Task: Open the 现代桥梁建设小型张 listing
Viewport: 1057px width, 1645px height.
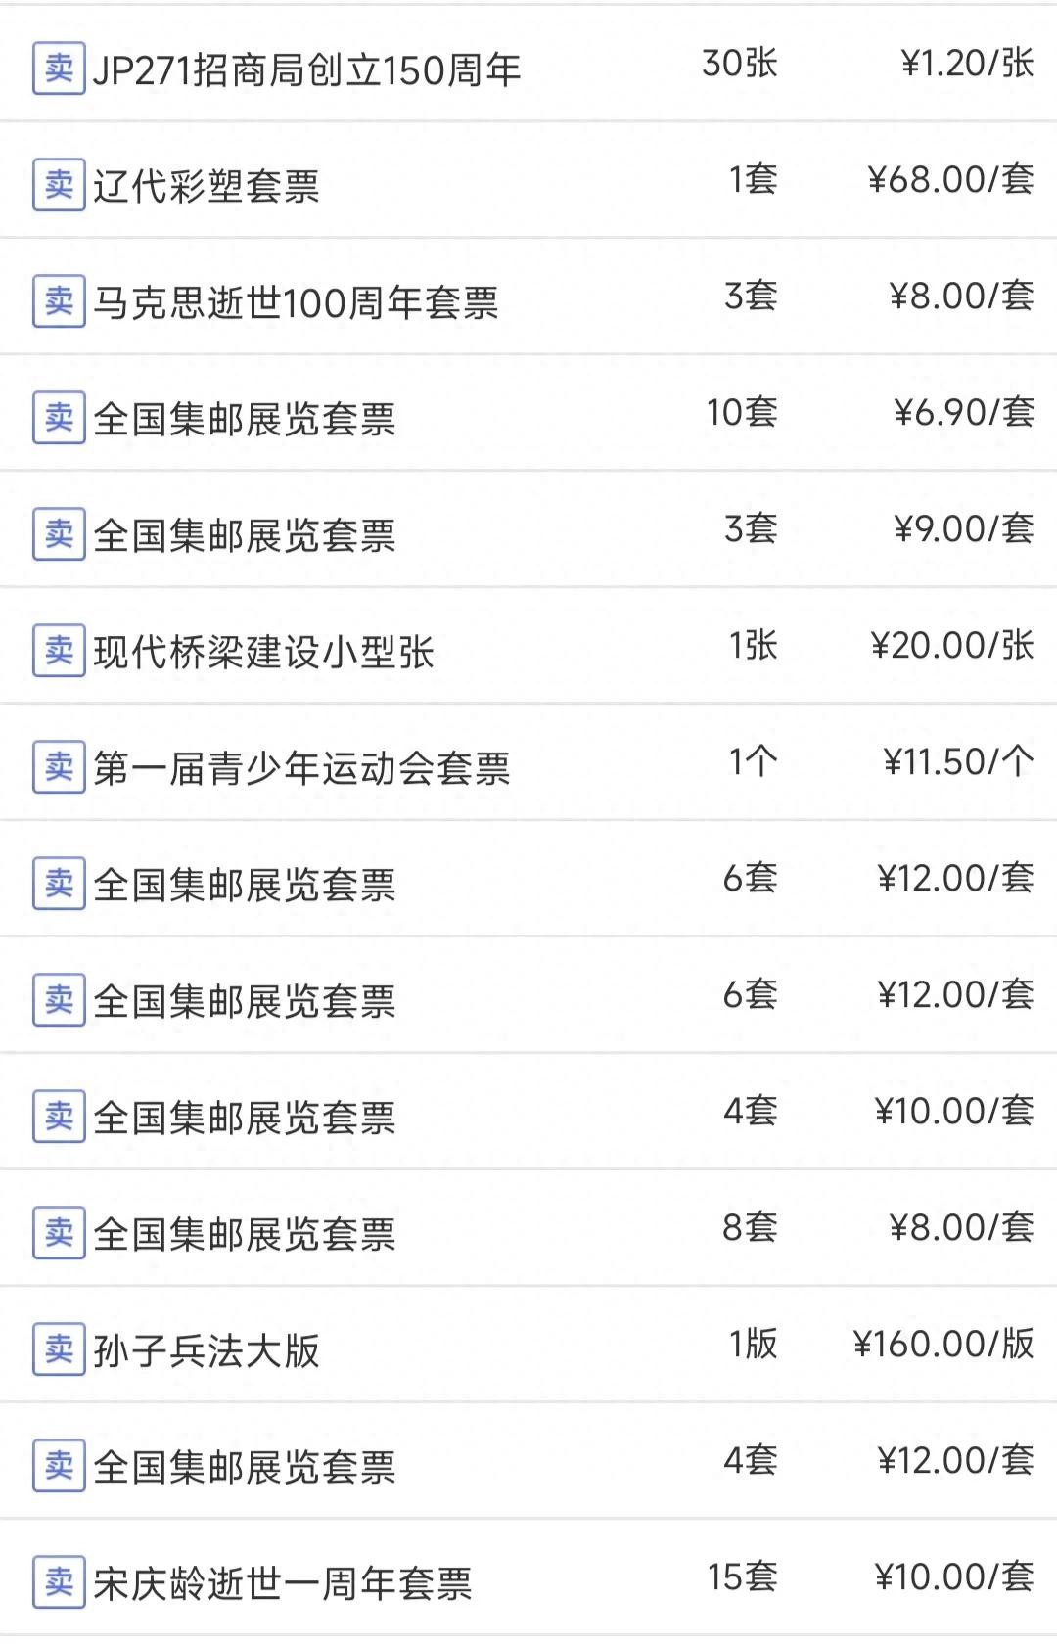Action: pos(263,652)
